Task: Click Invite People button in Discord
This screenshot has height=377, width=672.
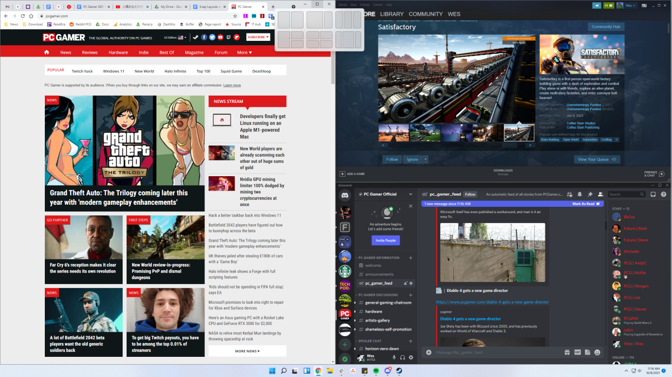Action: pyautogui.click(x=385, y=240)
